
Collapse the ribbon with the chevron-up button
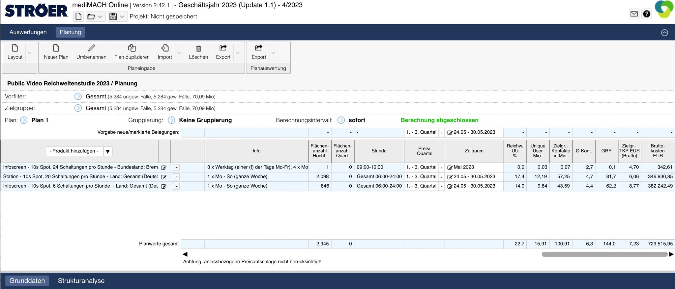click(x=664, y=33)
